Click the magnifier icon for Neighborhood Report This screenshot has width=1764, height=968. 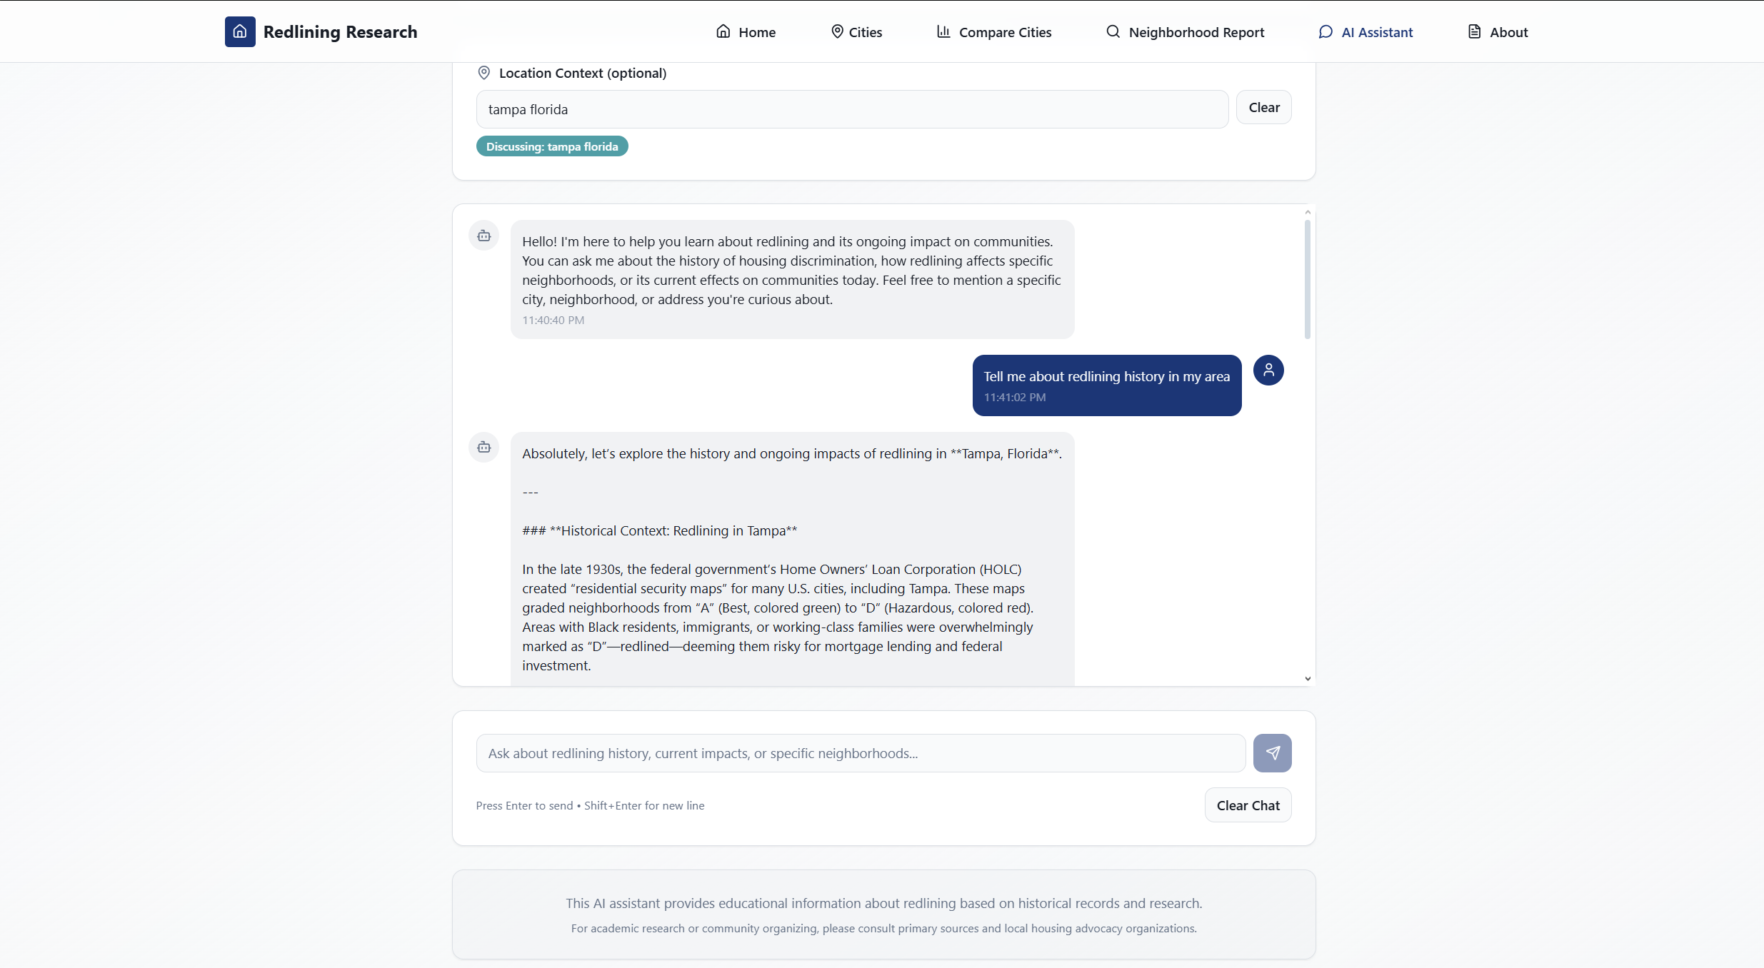coord(1113,32)
